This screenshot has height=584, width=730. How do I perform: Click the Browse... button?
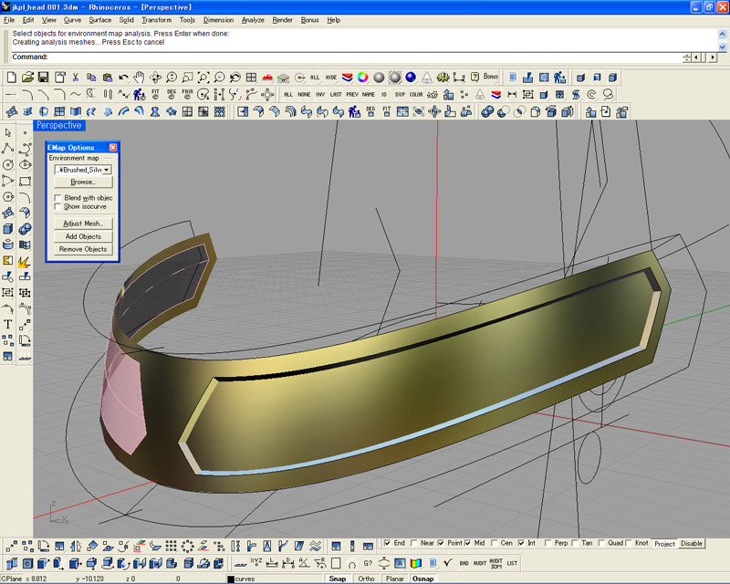point(83,182)
